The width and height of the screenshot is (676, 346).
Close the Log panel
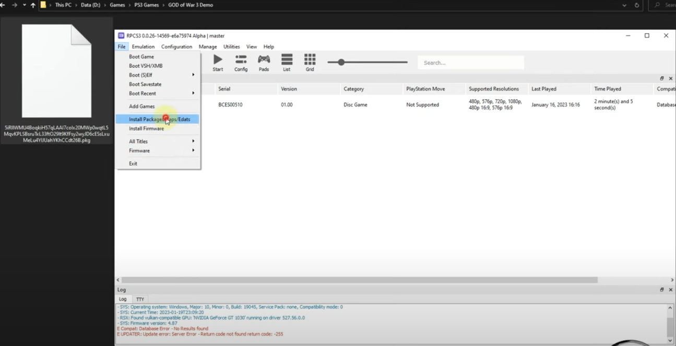671,290
